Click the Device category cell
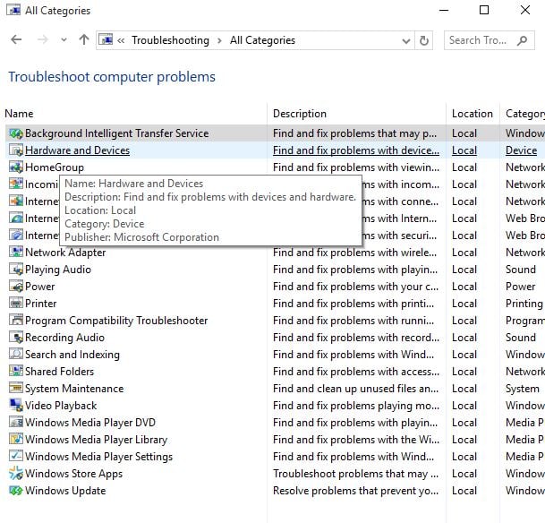The height and width of the screenshot is (523, 545). pos(522,150)
